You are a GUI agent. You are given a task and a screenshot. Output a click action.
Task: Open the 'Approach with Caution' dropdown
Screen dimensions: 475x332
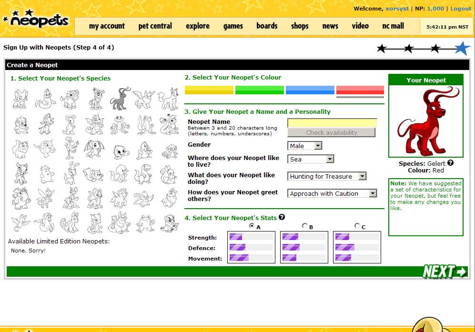[332, 193]
